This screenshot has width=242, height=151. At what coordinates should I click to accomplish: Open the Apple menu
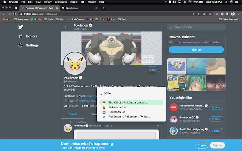tap(5, 2)
